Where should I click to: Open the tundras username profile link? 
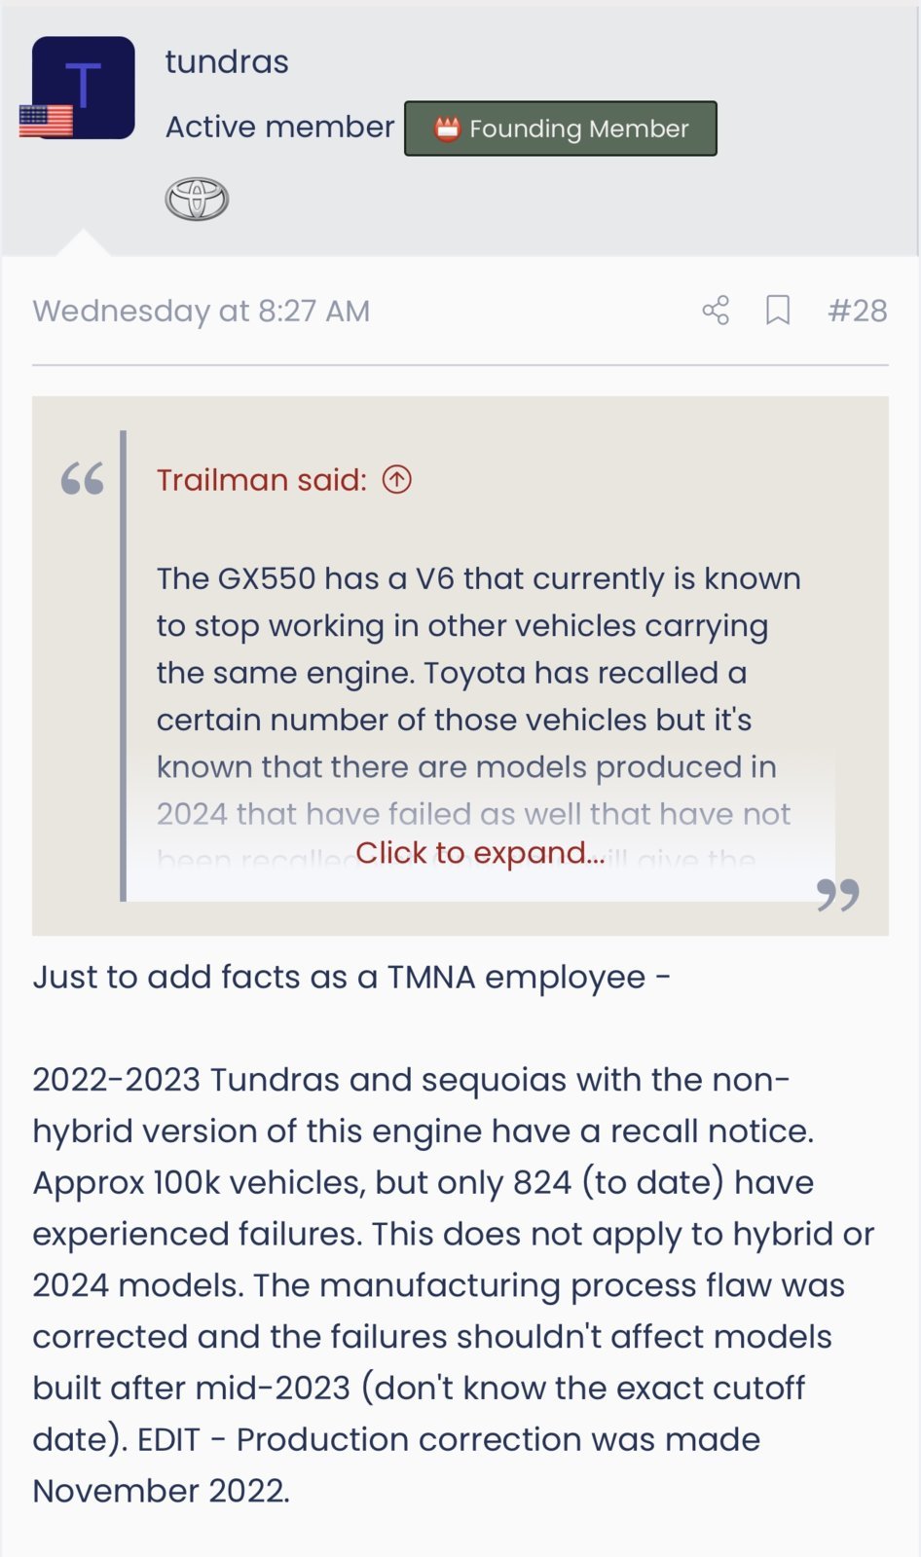227,61
